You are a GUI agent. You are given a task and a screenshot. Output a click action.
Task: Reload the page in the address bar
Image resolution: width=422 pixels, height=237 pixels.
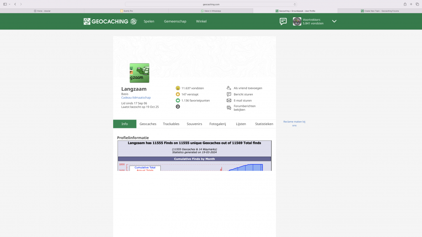point(295,4)
